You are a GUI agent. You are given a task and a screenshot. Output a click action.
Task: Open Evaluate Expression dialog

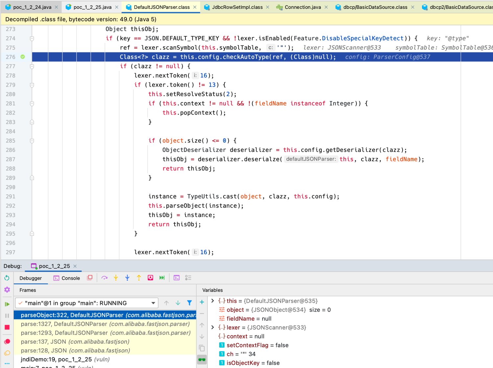click(176, 278)
